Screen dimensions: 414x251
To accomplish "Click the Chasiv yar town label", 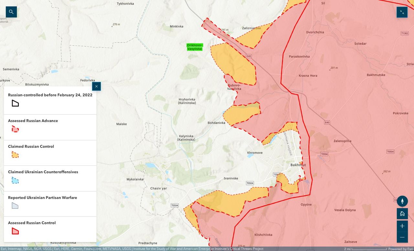I will click(158, 188).
